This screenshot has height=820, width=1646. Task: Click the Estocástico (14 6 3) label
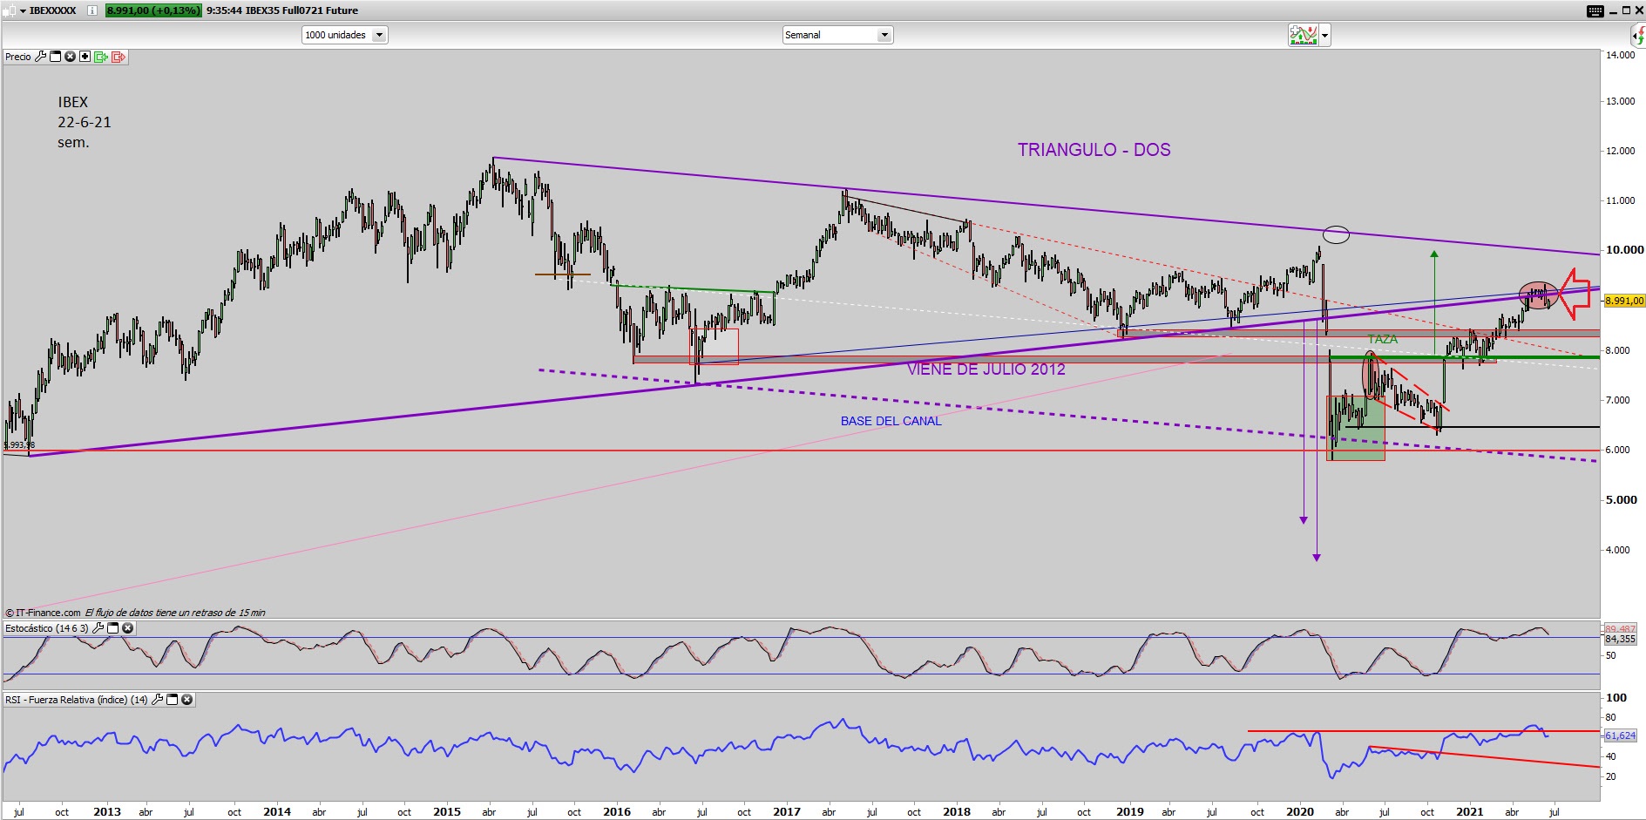(47, 628)
